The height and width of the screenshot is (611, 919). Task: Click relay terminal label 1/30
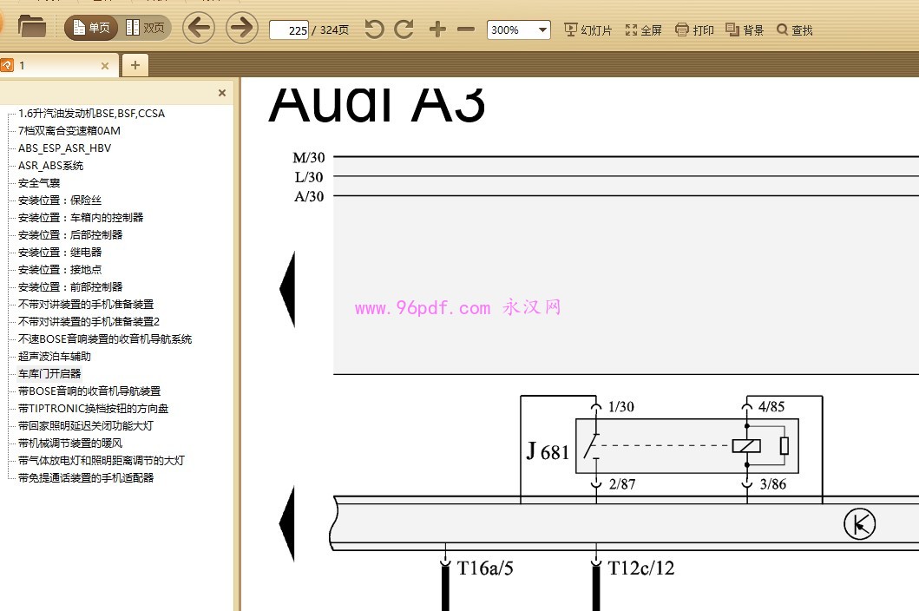click(621, 406)
